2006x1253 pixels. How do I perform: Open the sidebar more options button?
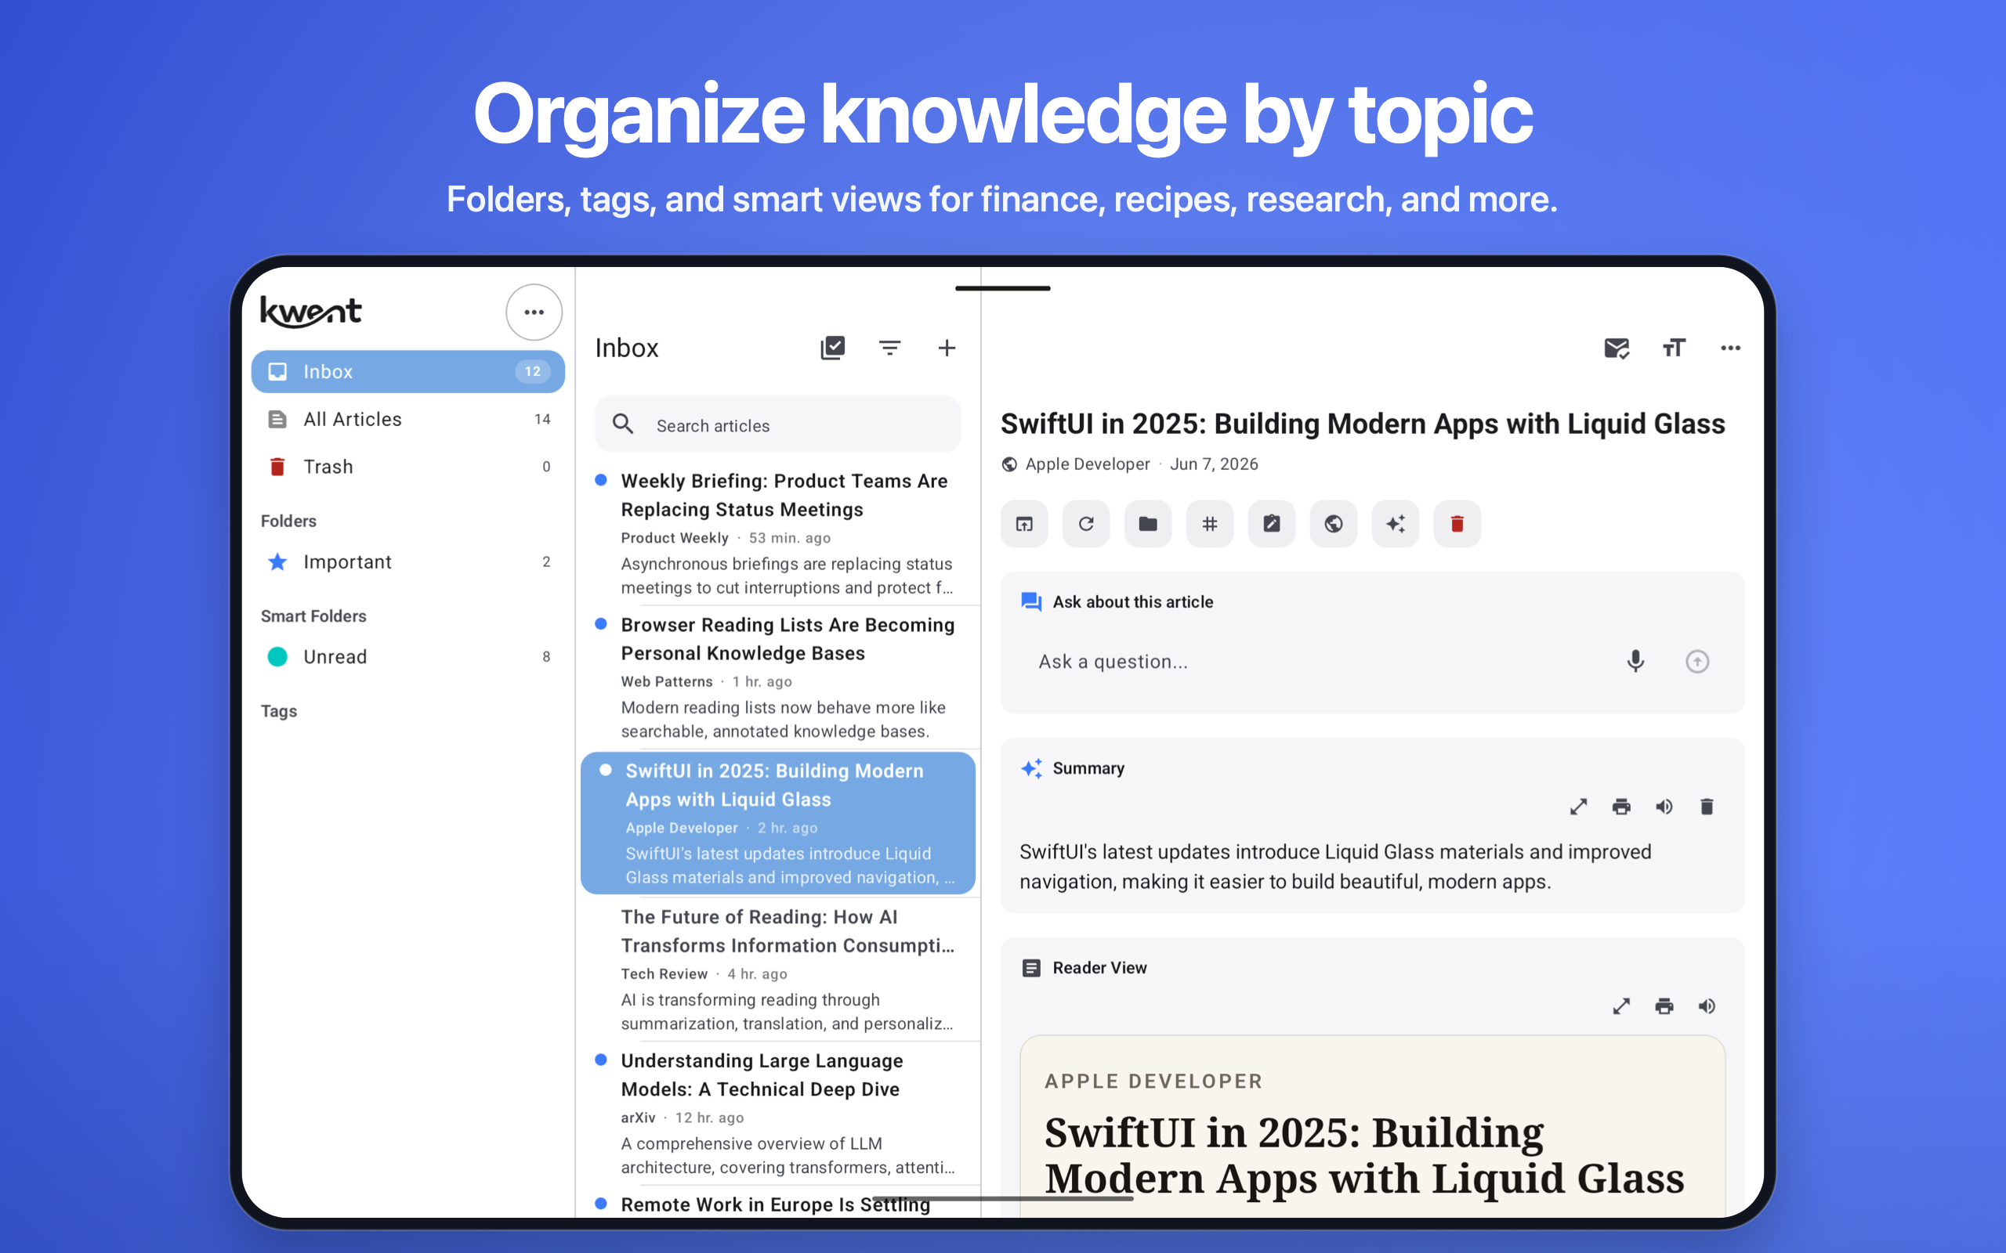534,312
